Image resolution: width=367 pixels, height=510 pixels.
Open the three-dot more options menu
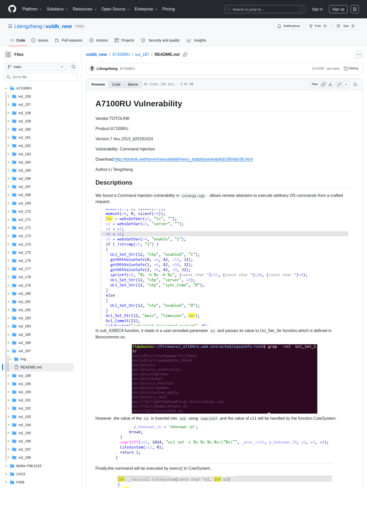[359, 55]
